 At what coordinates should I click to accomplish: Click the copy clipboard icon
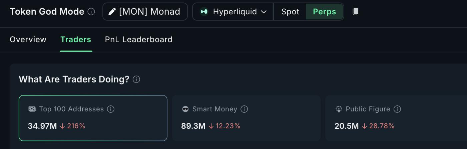[355, 12]
